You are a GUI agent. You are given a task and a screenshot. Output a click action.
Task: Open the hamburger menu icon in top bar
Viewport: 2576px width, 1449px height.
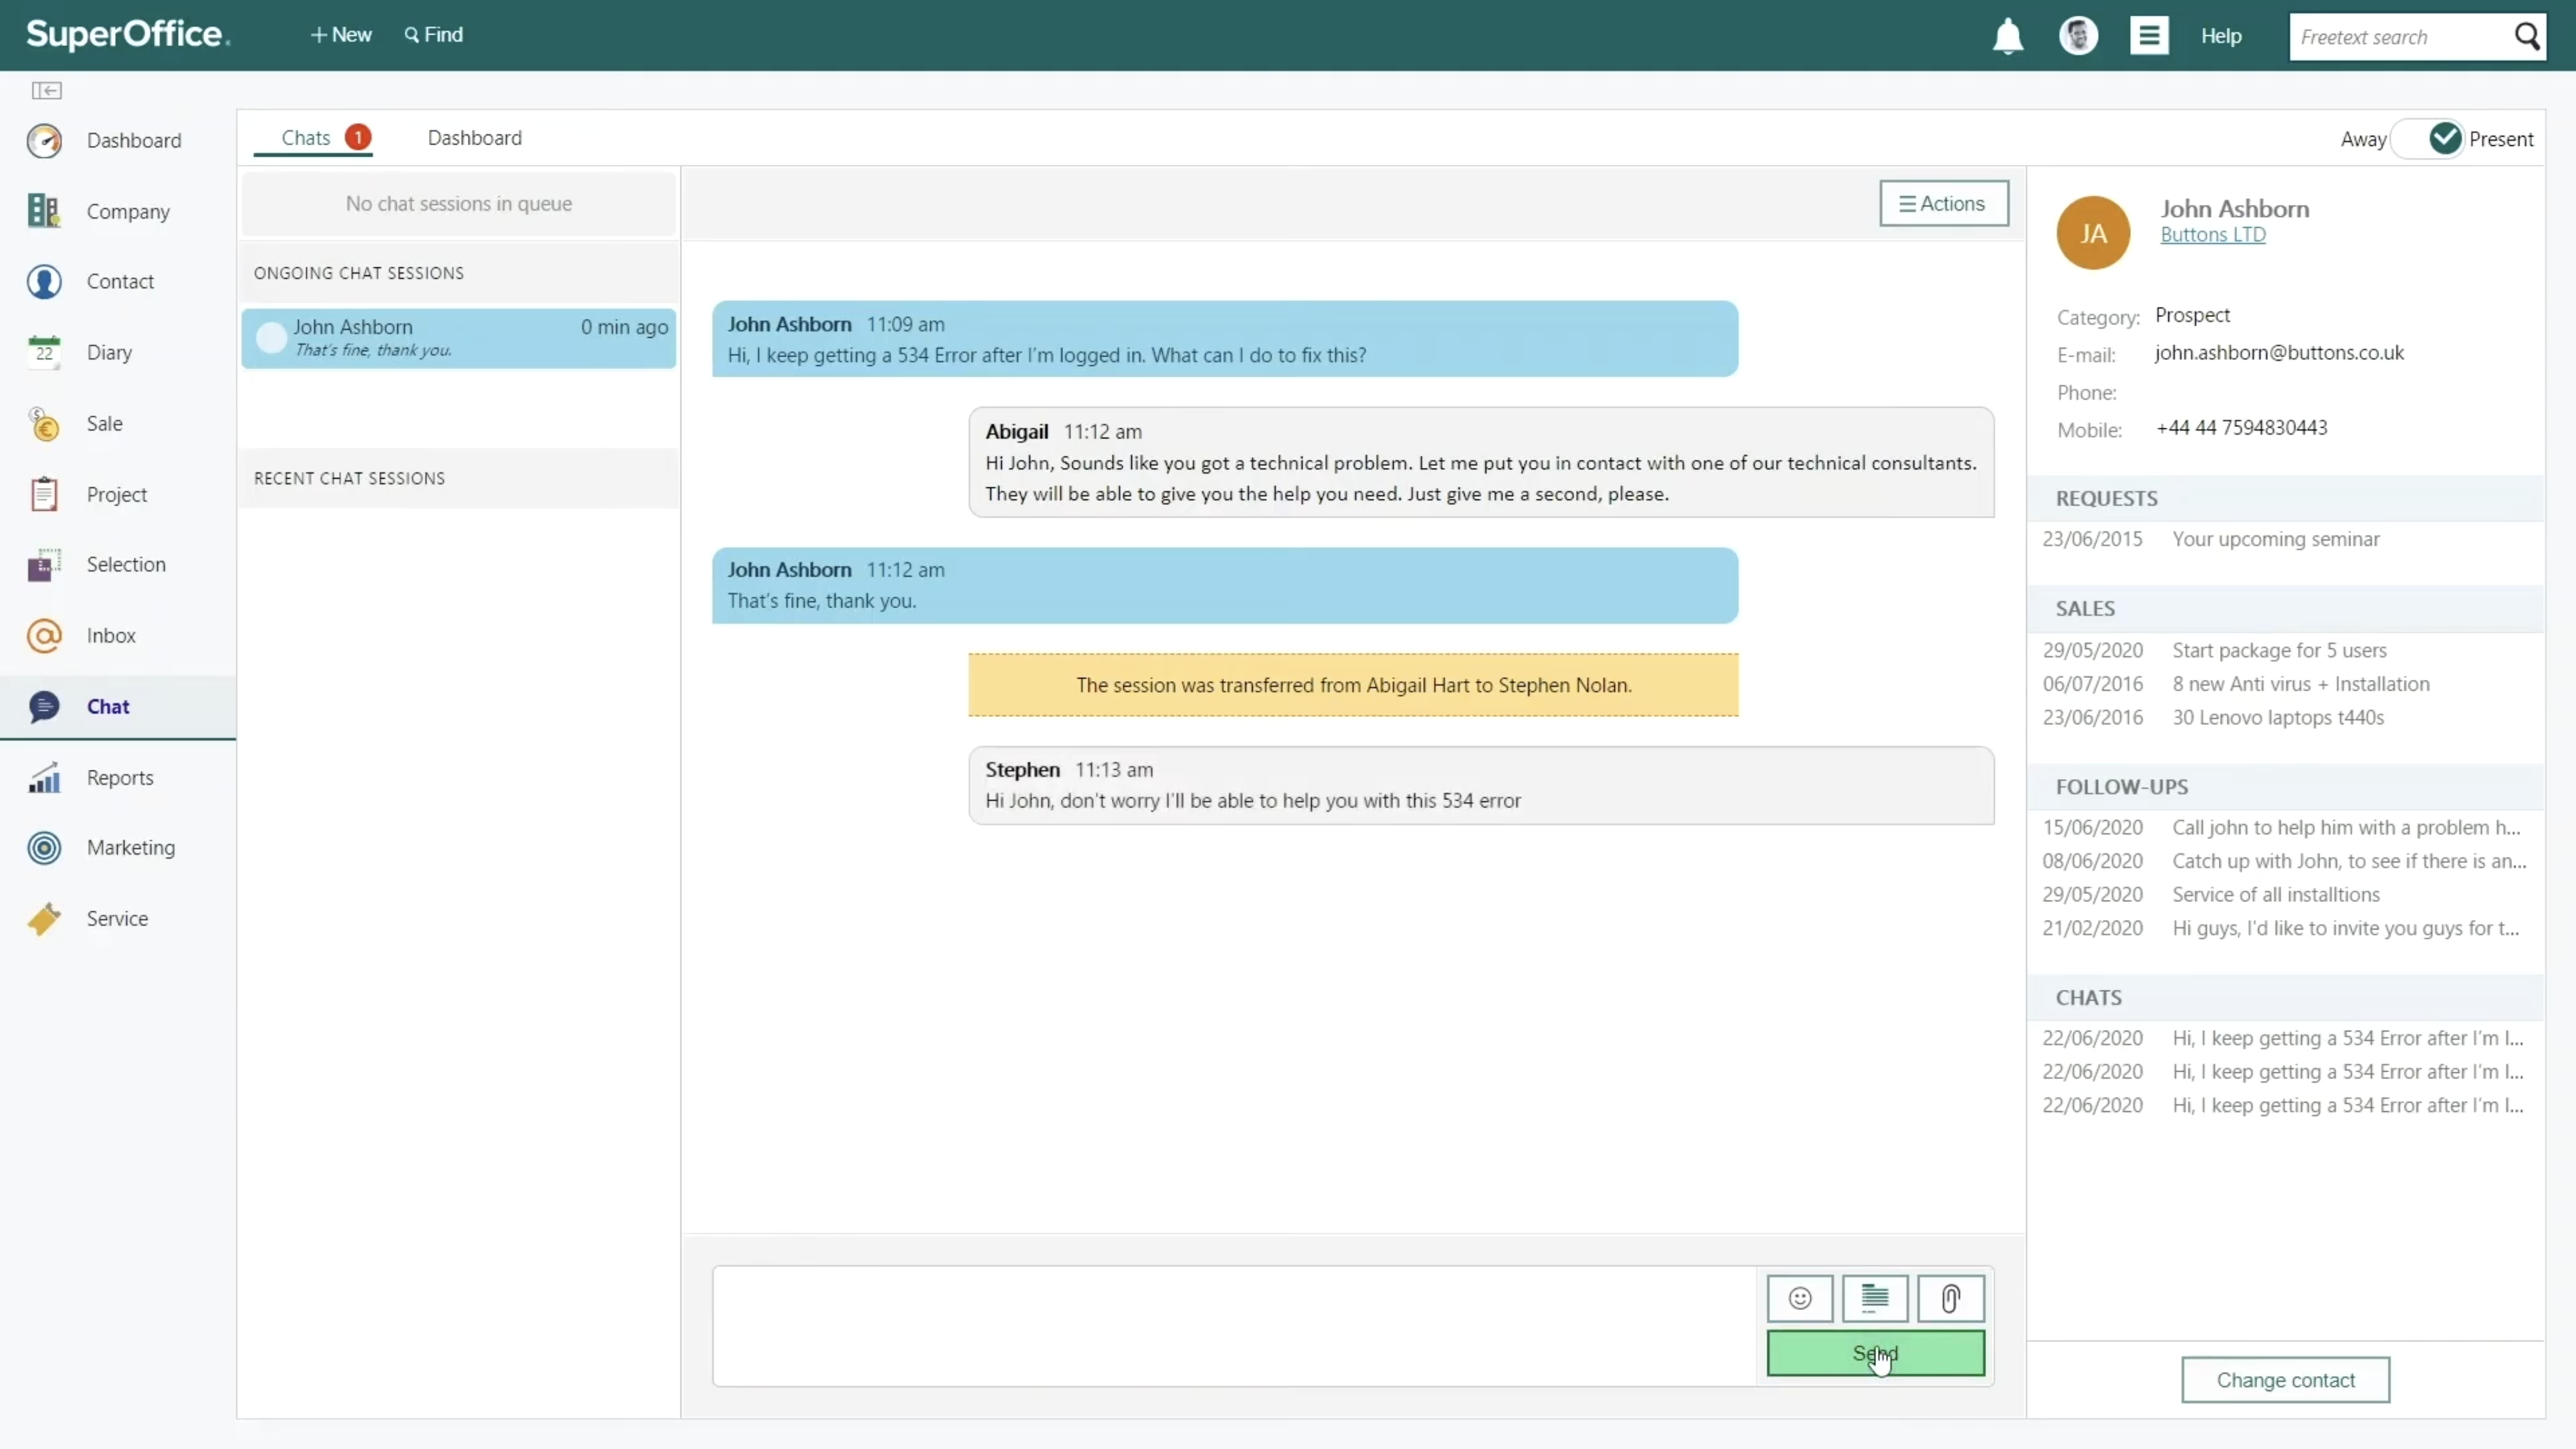(x=2148, y=36)
